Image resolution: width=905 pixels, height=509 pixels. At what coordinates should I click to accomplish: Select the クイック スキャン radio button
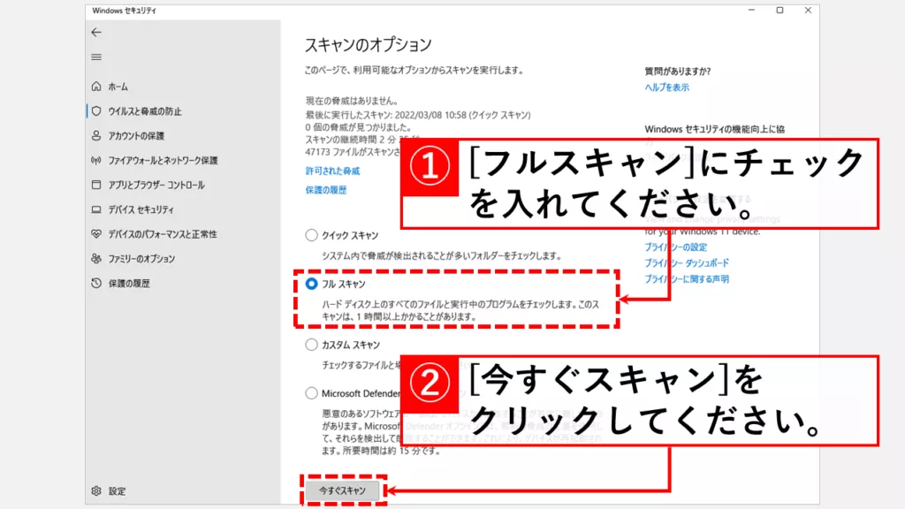click(x=311, y=235)
